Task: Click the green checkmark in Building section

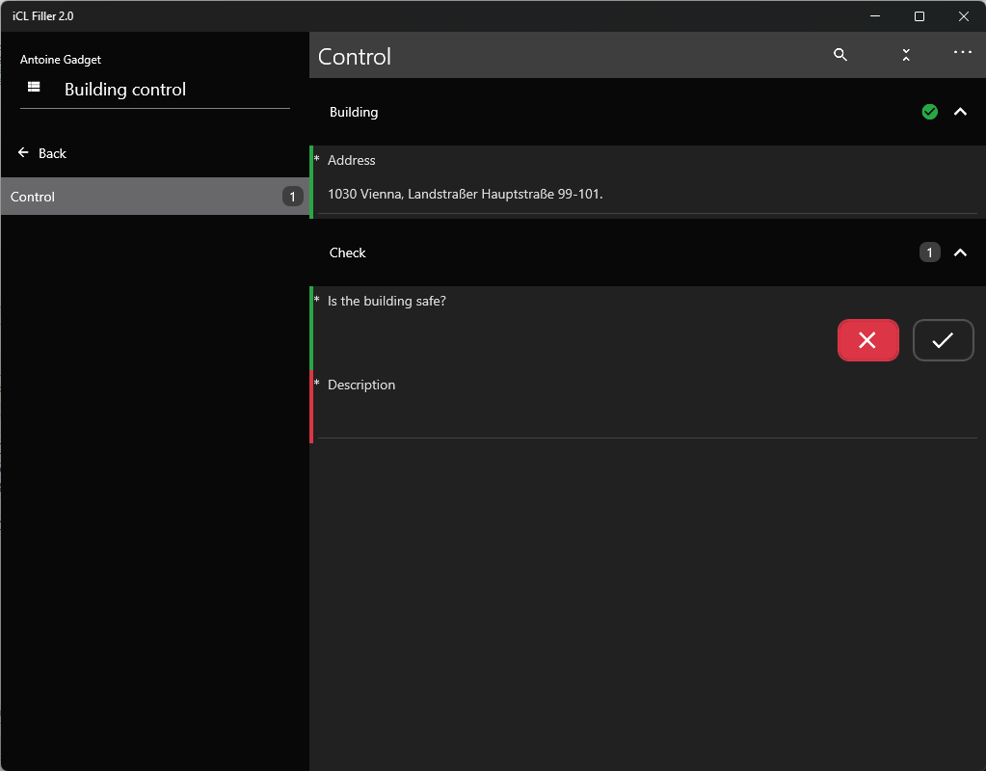Action: (x=929, y=112)
